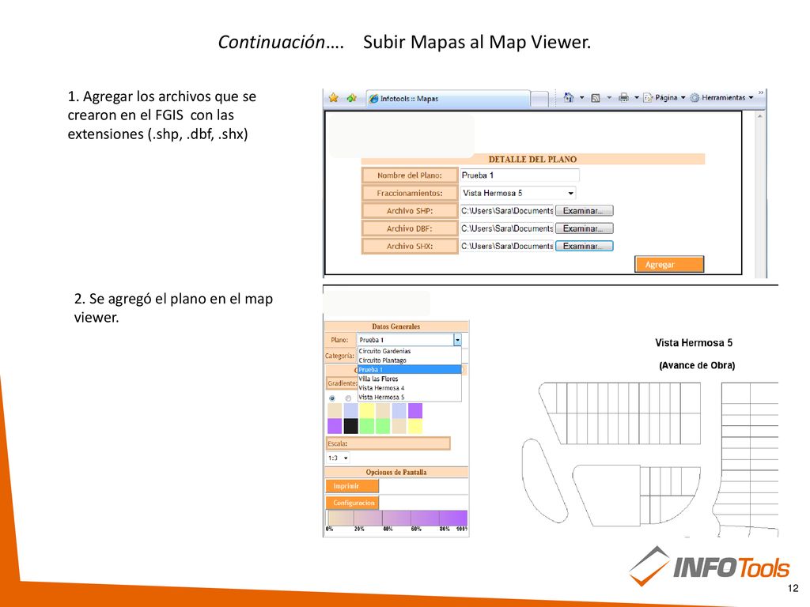Click the 40%-60% gradient bar segment

[x=397, y=518]
